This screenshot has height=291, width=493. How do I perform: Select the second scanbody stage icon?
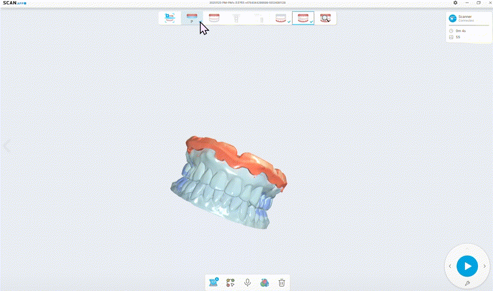point(258,18)
